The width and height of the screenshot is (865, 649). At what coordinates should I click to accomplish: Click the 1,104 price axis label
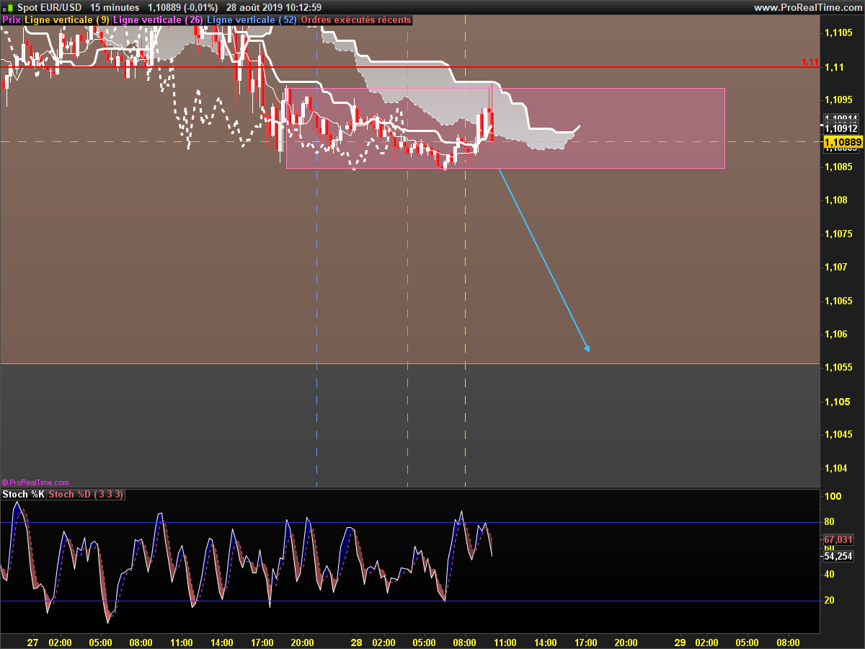tap(837, 468)
